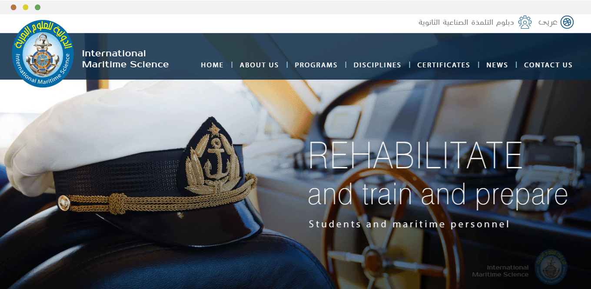Open the PROGRAMS menu

(x=316, y=65)
